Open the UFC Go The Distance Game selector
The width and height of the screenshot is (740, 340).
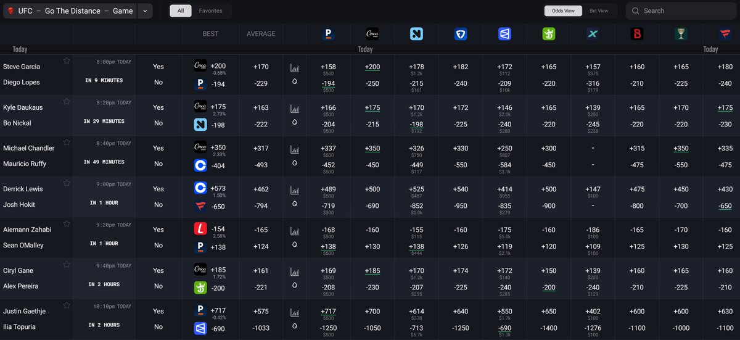pyautogui.click(x=70, y=10)
